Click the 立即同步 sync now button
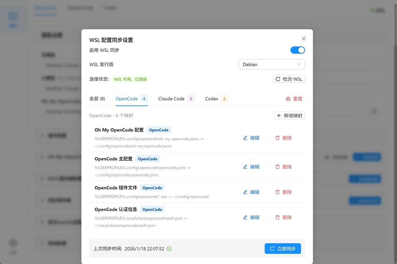 (x=283, y=249)
